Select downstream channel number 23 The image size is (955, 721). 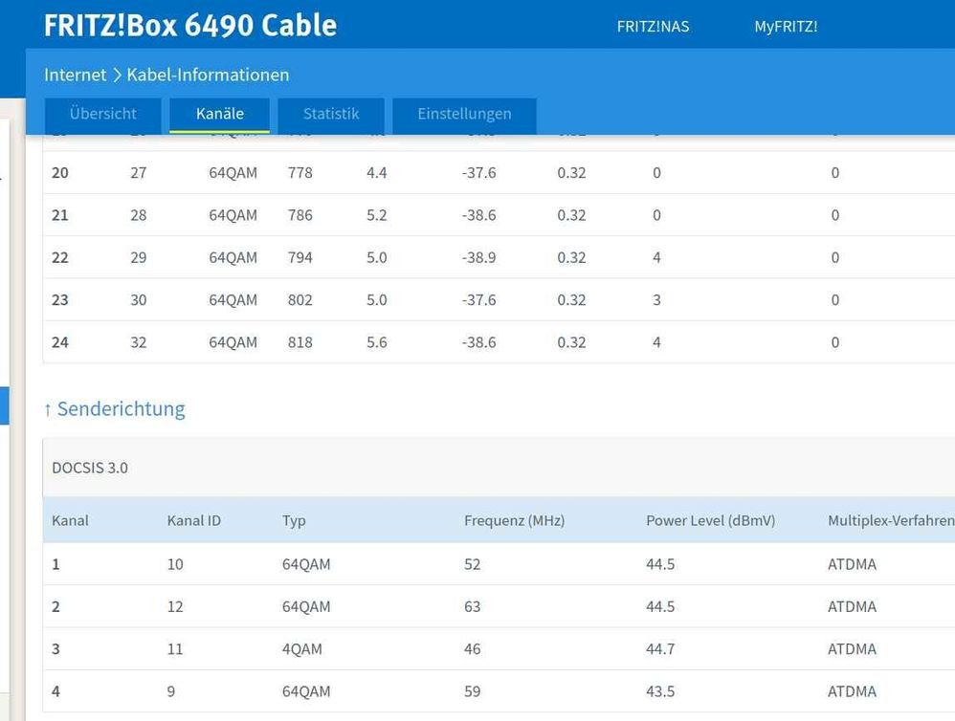coord(59,300)
